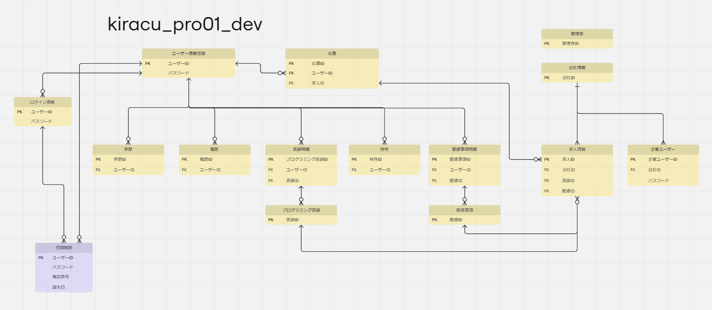Select the purple 登録削除 table header
712x310 pixels.
pyautogui.click(x=64, y=247)
